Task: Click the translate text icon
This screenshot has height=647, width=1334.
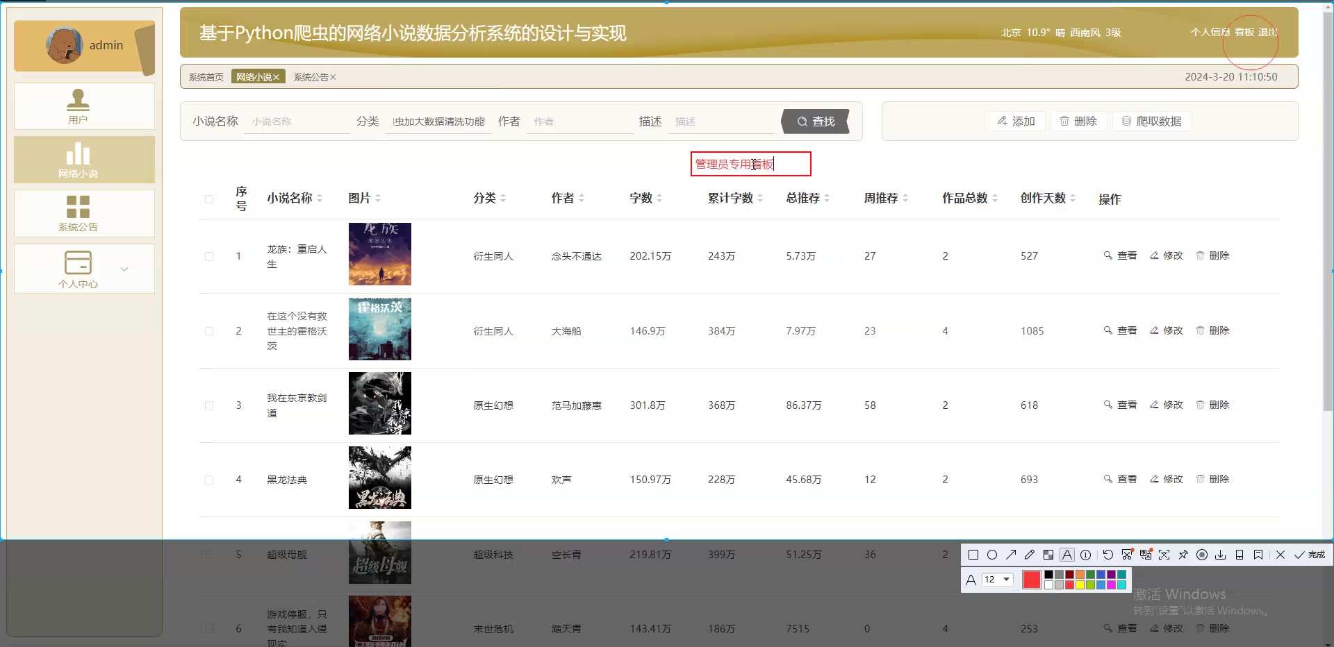Action: [x=1146, y=555]
